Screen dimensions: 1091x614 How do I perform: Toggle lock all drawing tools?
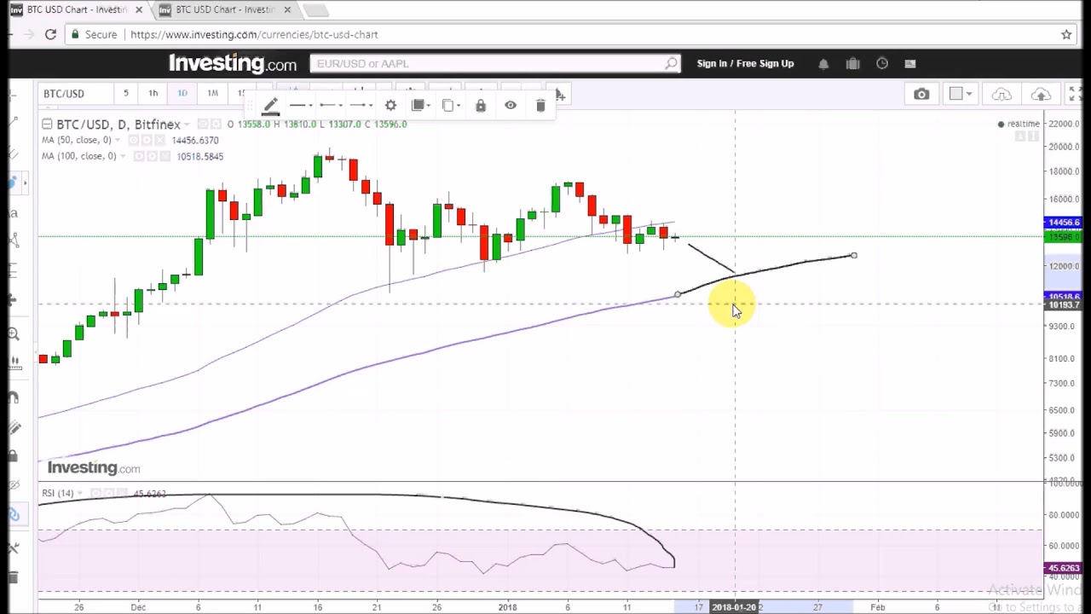[x=14, y=457]
